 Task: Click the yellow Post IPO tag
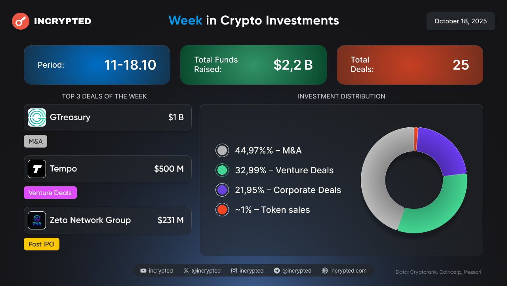coord(41,244)
